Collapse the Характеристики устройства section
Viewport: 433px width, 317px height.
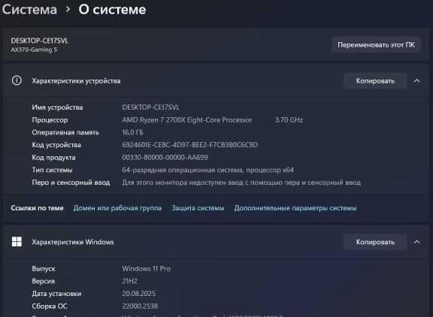pos(416,81)
